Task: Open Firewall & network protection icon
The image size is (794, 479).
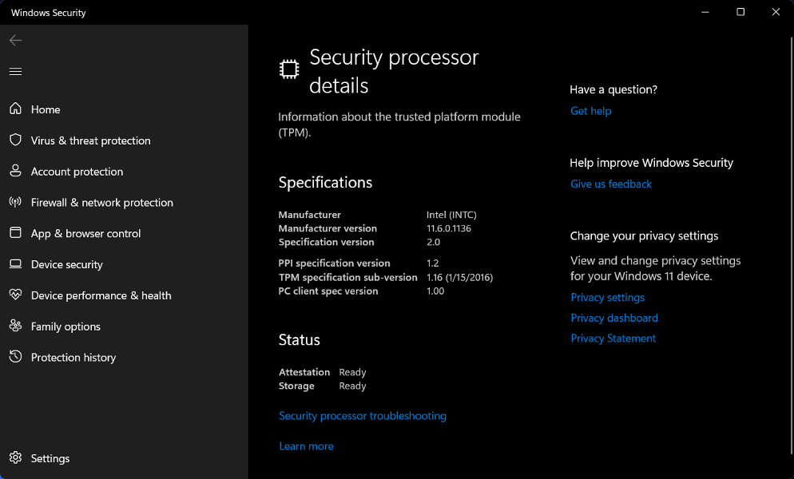Action: pyautogui.click(x=15, y=203)
